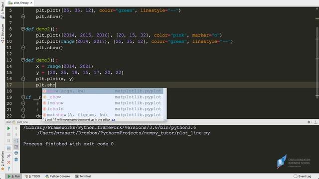Click the Pause output icon in the Run panel
This screenshot has width=319, height=179.
pos(8,140)
